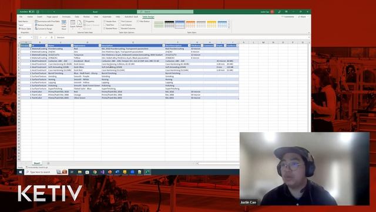Switch to the Insert tab
The image size is (376, 212).
click(39, 17)
